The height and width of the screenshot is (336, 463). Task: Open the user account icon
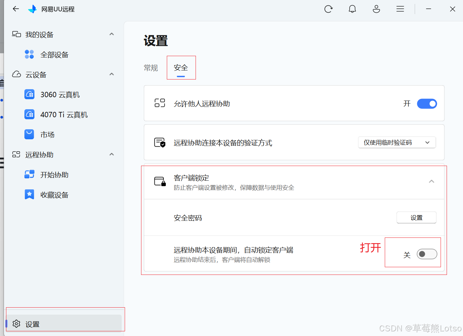[x=376, y=9]
